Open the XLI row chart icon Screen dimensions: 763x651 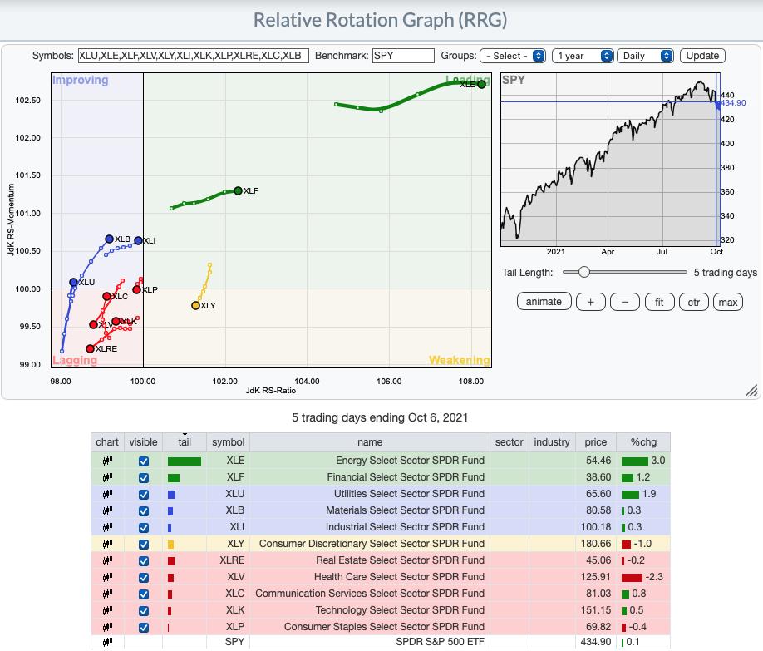tap(107, 527)
